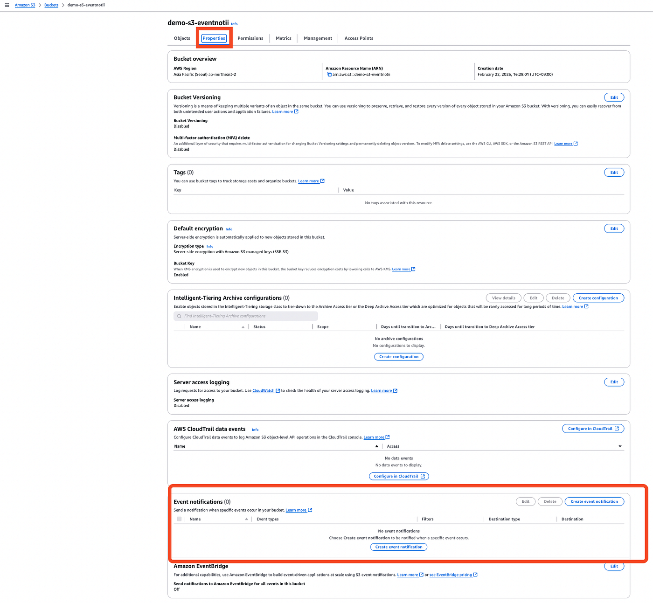
Task: Click Delete button in Intelligent-Tiering Archive configurations
Action: 558,298
